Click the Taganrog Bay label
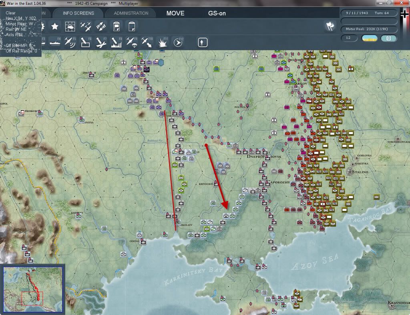Screen dimensions: 410x315 point(370,214)
